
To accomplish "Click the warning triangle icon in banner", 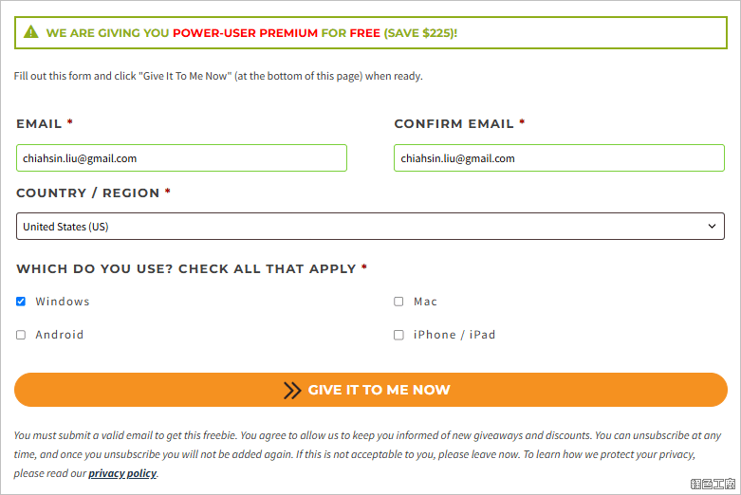I will pos(31,32).
